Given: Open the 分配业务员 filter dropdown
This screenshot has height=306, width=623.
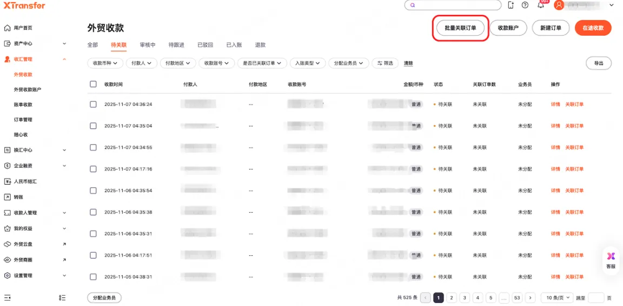Looking at the screenshot, I should (x=349, y=63).
